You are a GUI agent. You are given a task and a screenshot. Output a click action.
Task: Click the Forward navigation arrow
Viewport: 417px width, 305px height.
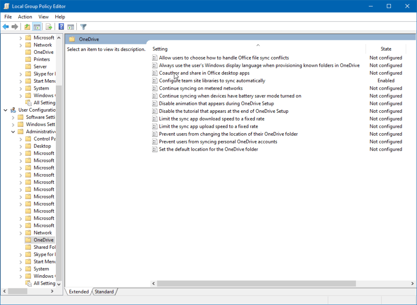pyautogui.click(x=15, y=26)
